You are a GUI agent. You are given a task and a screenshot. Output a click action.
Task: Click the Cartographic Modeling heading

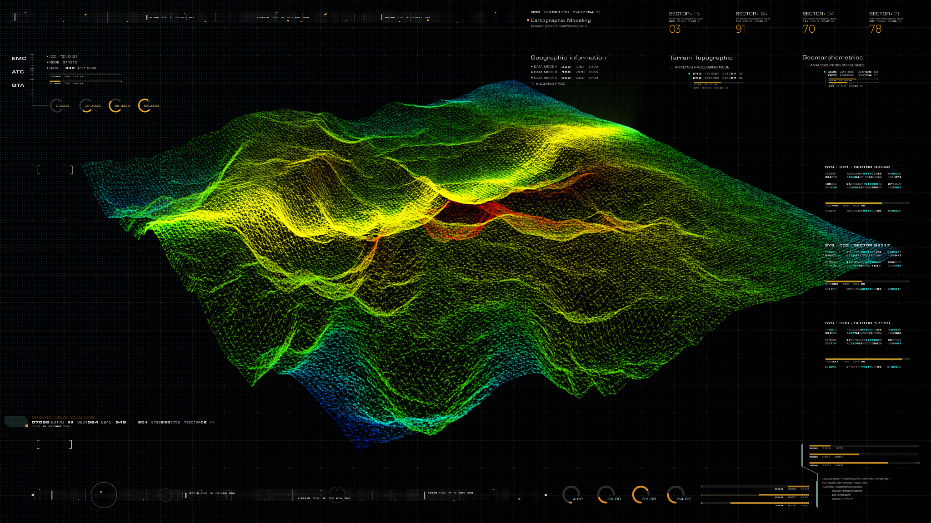pyautogui.click(x=561, y=20)
